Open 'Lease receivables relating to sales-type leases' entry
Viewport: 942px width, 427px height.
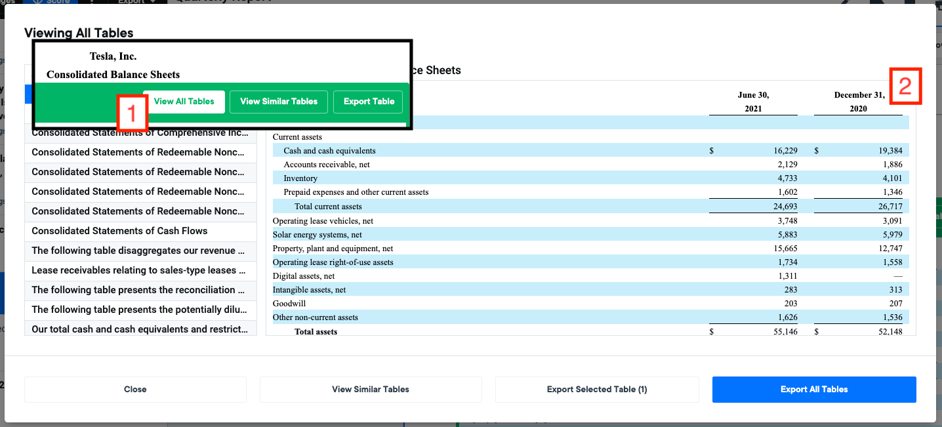coord(140,270)
